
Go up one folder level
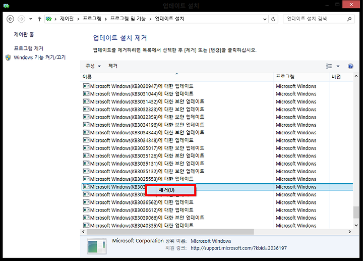tap(39, 19)
